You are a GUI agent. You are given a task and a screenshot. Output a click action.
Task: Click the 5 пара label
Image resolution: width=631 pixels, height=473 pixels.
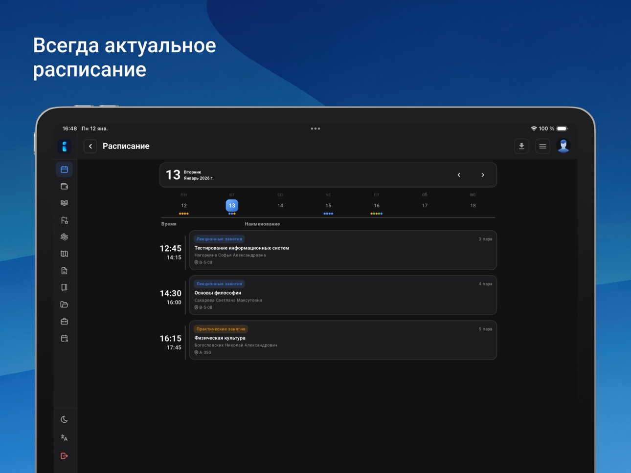(485, 329)
